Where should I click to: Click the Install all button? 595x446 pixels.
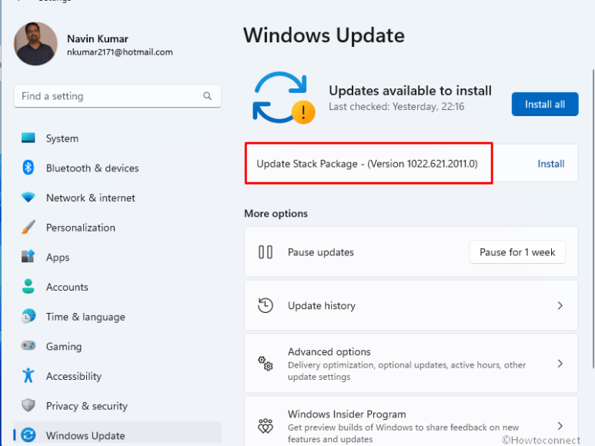[x=545, y=105]
